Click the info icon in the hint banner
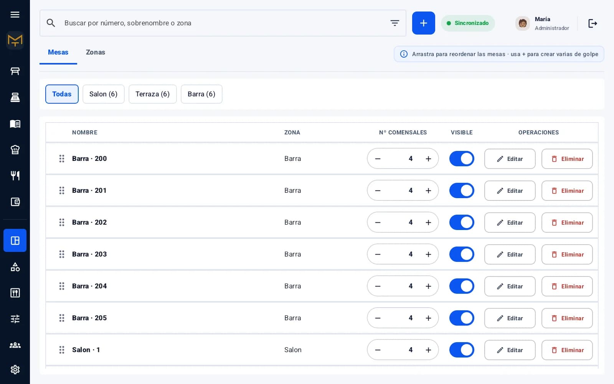 tap(404, 54)
